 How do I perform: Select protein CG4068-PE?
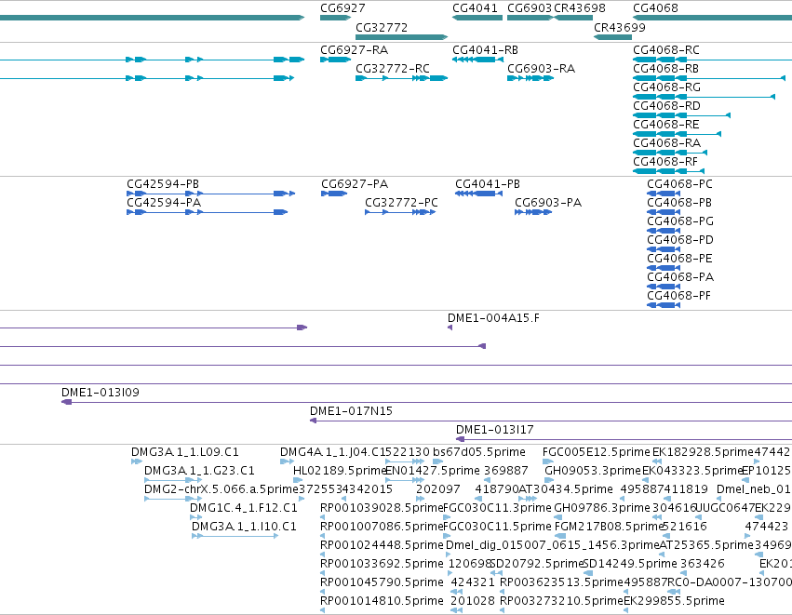click(x=679, y=259)
